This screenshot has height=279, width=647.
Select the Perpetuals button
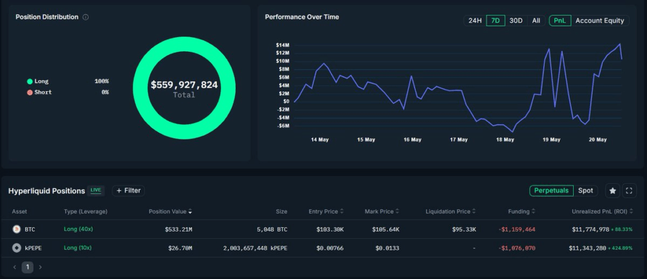click(x=551, y=191)
